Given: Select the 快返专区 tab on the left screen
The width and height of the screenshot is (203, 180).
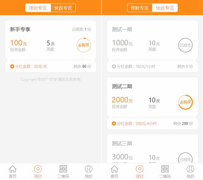Looking at the screenshot, I should pyautogui.click(x=63, y=8).
